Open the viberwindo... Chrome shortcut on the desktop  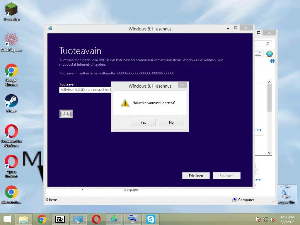pyautogui.click(x=11, y=195)
